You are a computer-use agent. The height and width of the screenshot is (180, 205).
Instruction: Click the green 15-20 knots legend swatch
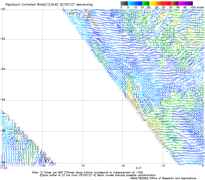[146, 3]
